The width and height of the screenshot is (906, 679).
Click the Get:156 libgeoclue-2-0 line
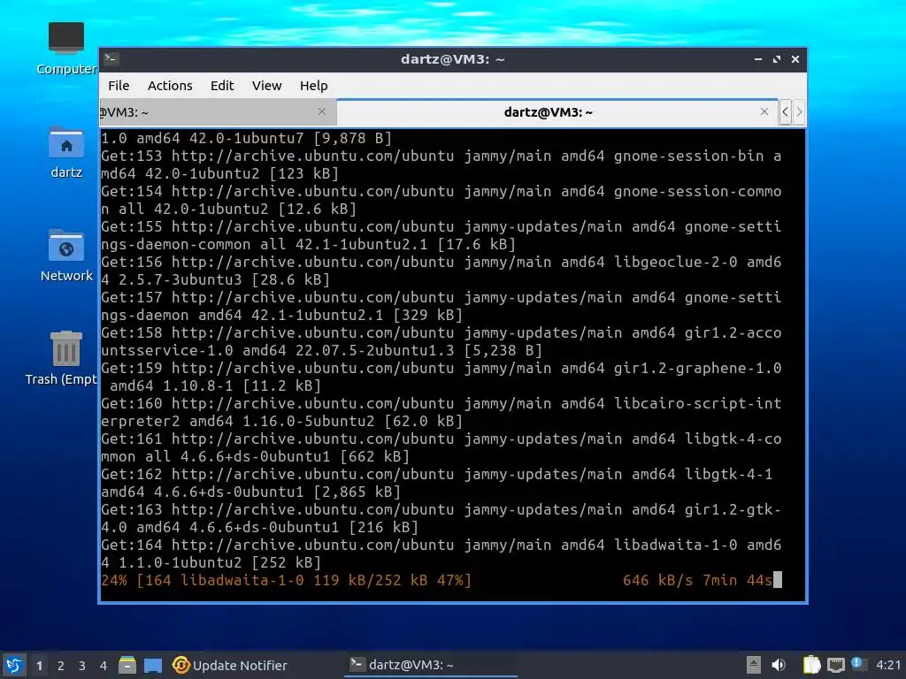[x=441, y=271]
